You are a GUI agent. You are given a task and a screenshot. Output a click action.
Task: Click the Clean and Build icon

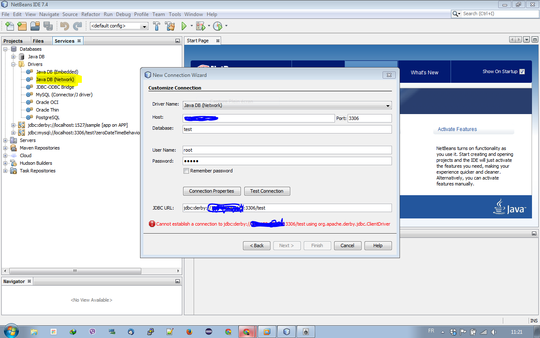coord(170,26)
